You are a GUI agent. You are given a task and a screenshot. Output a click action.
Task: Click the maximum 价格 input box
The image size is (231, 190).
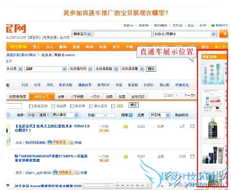[111, 115]
